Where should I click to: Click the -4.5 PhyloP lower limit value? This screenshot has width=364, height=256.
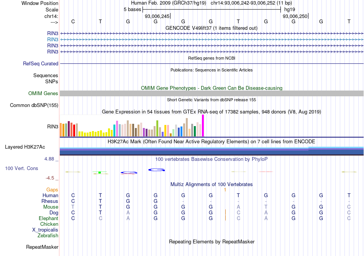[x=50, y=178]
